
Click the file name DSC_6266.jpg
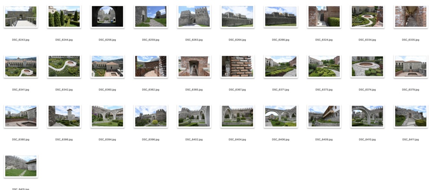coord(281,40)
